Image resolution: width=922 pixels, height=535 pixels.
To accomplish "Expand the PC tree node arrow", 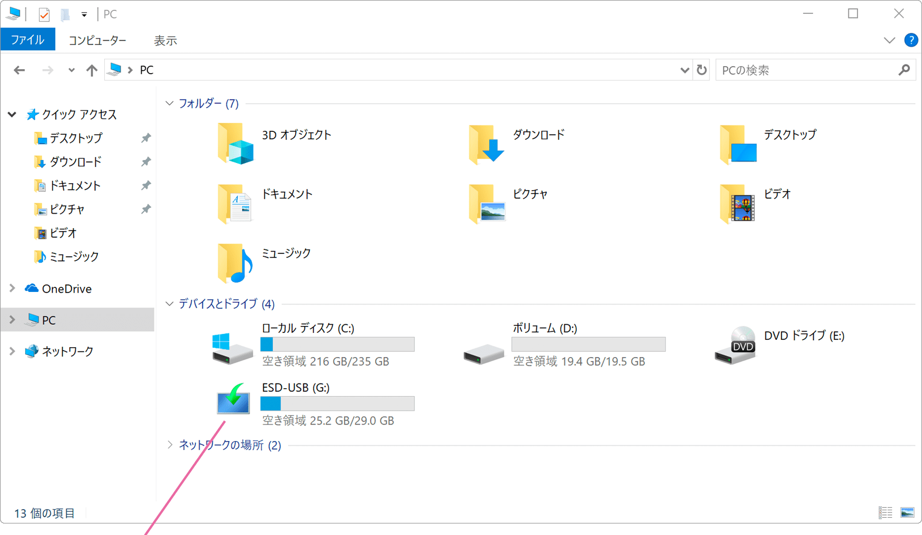I will [x=12, y=320].
